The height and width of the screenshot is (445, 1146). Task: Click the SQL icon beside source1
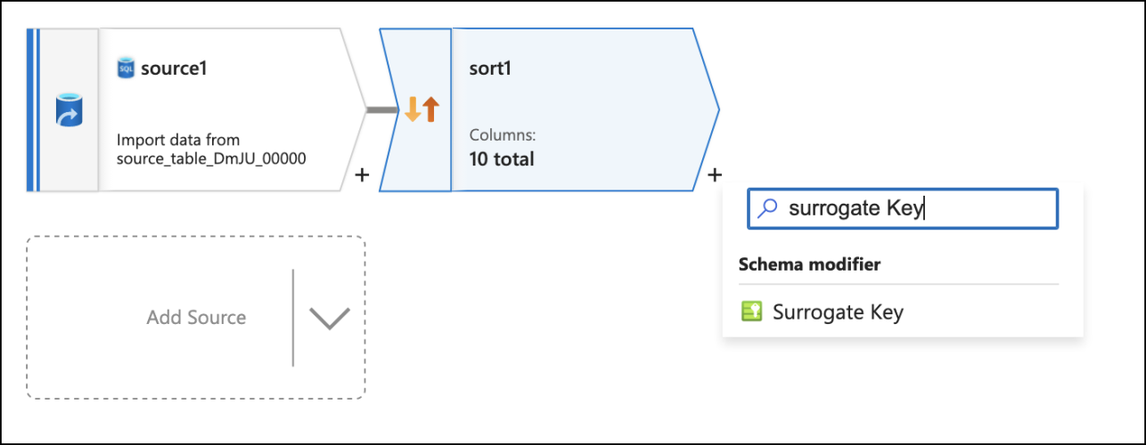pos(126,68)
